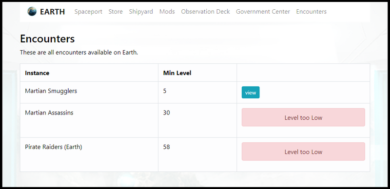Click the Earth planet globe icon
Screen dimensions: 390x189
pyautogui.click(x=32, y=11)
